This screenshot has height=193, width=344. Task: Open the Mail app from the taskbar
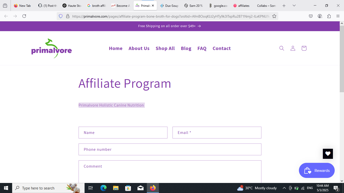tap(141, 188)
